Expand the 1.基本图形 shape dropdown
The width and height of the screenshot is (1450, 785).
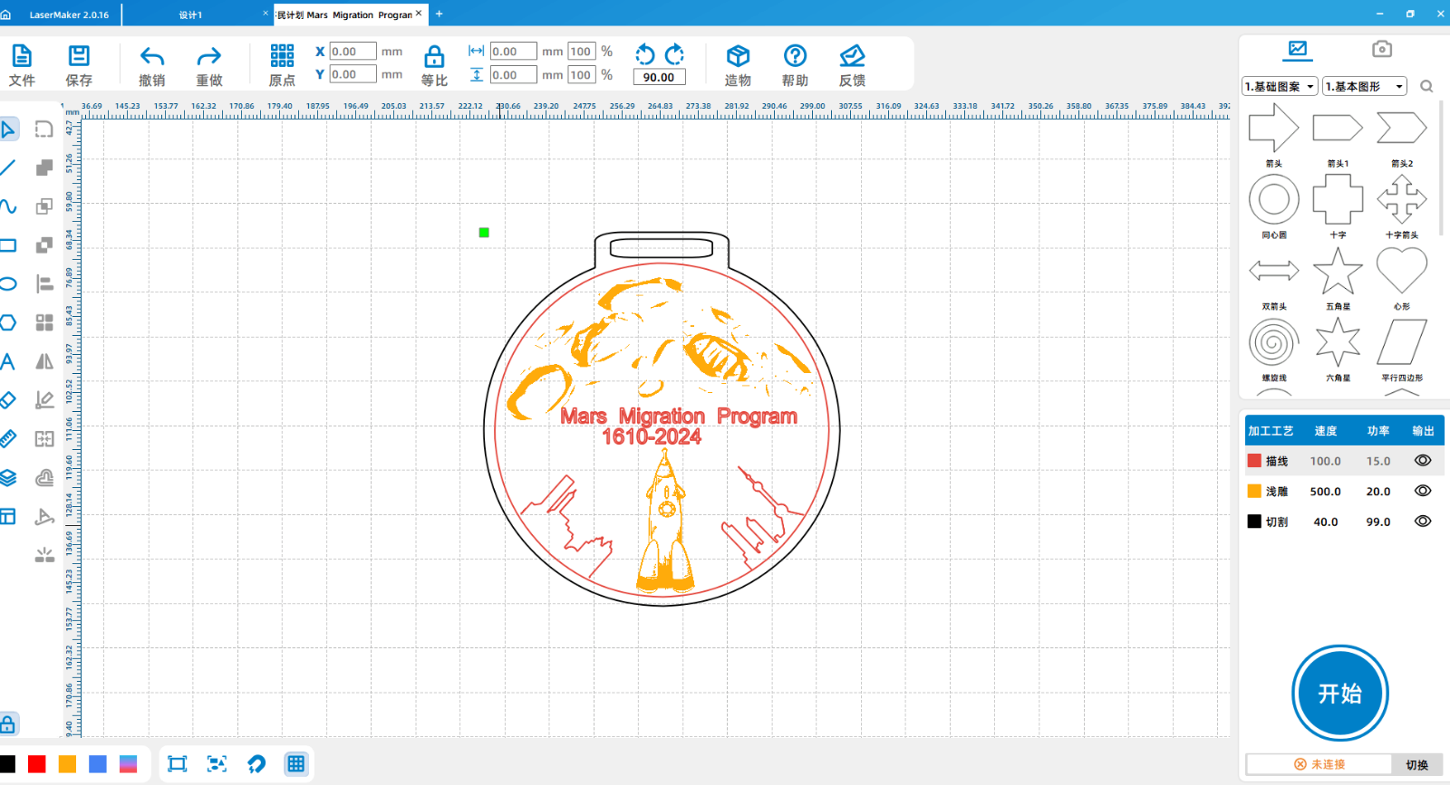pos(1364,87)
